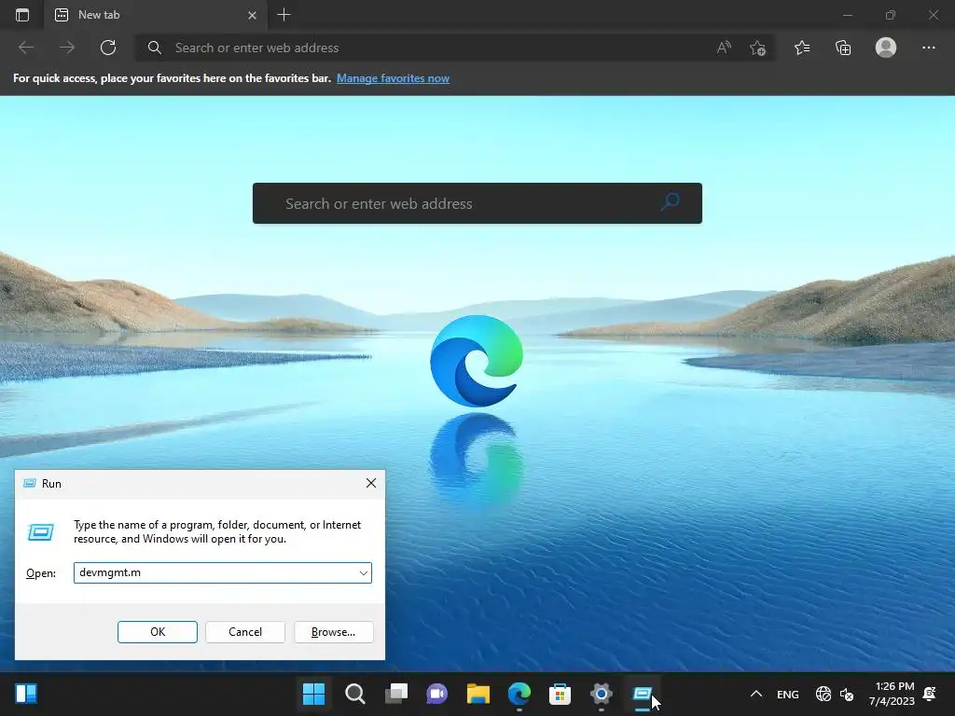Click ENG language indicator

point(787,694)
